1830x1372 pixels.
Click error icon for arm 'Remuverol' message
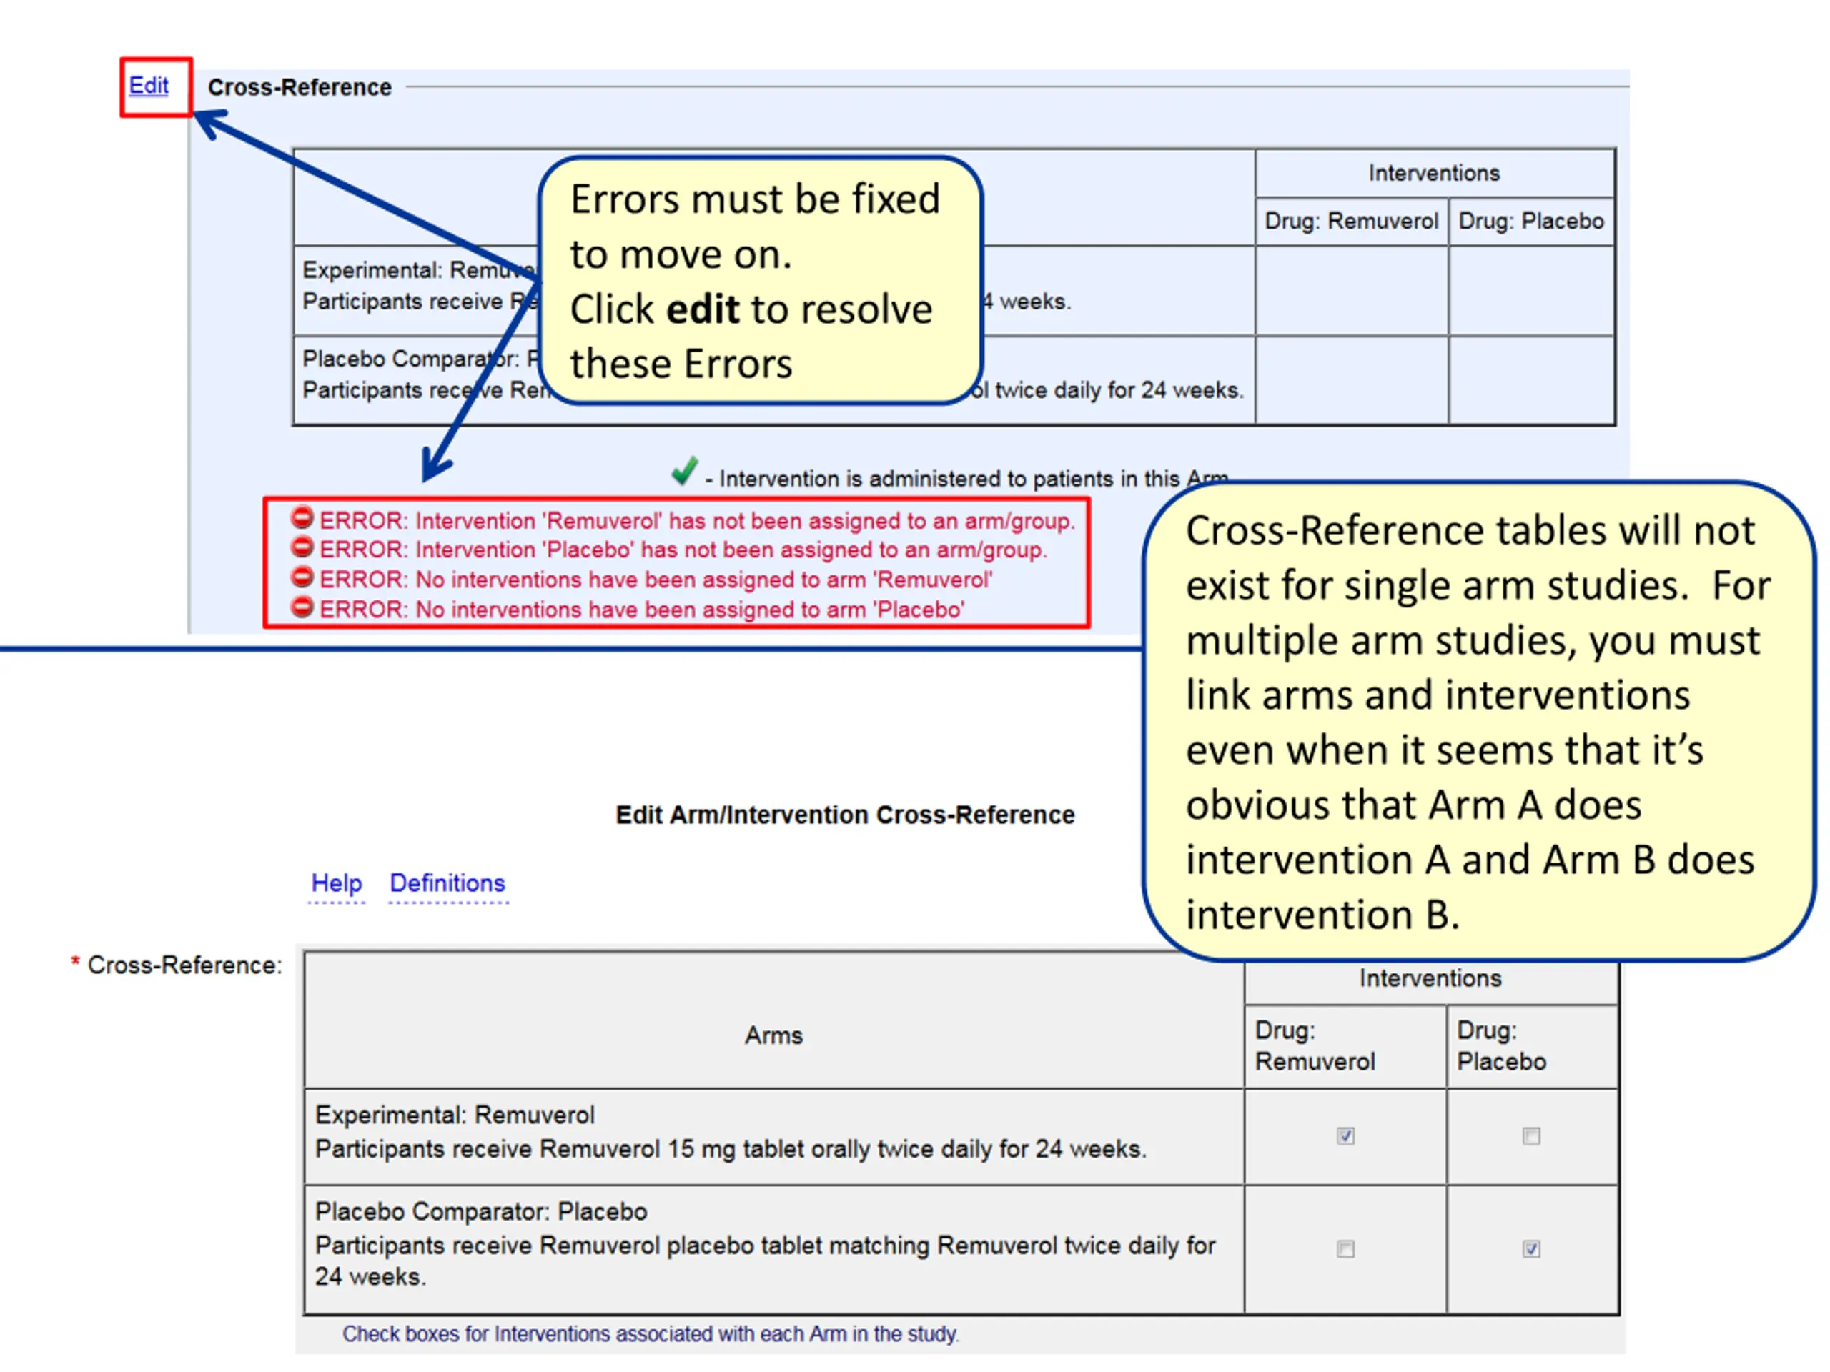pyautogui.click(x=302, y=577)
